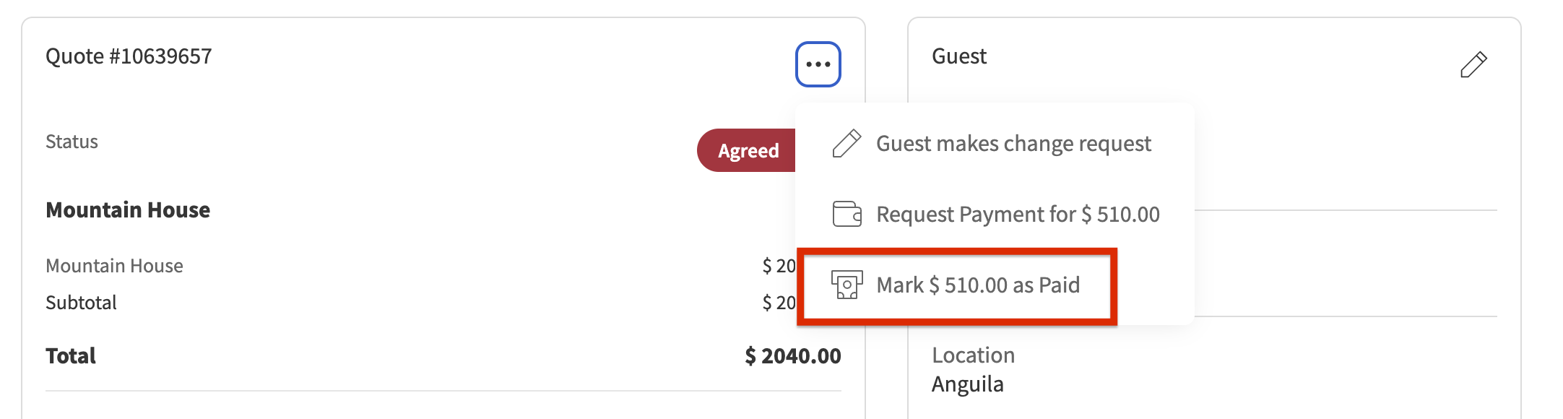This screenshot has height=419, width=1563.
Task: Select the Mountain House line item
Action: coord(114,266)
